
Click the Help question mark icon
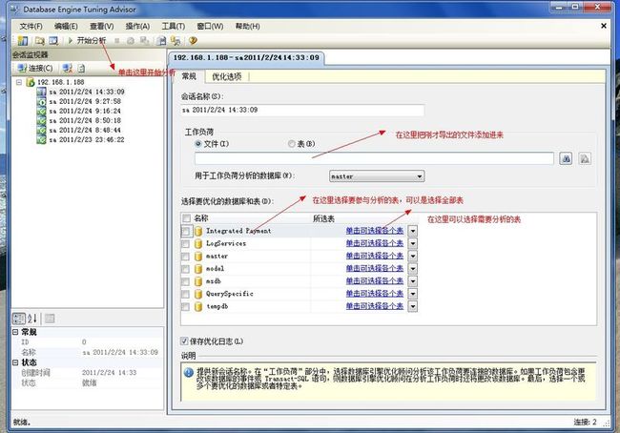(x=193, y=40)
